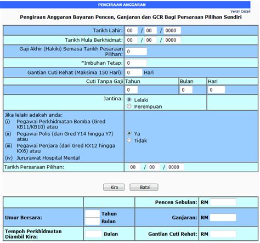Click the Cuti Tanpa Gaji Tahun field
260x243 pixels.
pyautogui.click(x=131, y=90)
